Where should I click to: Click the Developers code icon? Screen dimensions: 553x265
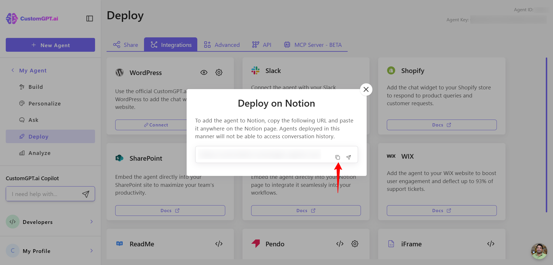[13, 222]
